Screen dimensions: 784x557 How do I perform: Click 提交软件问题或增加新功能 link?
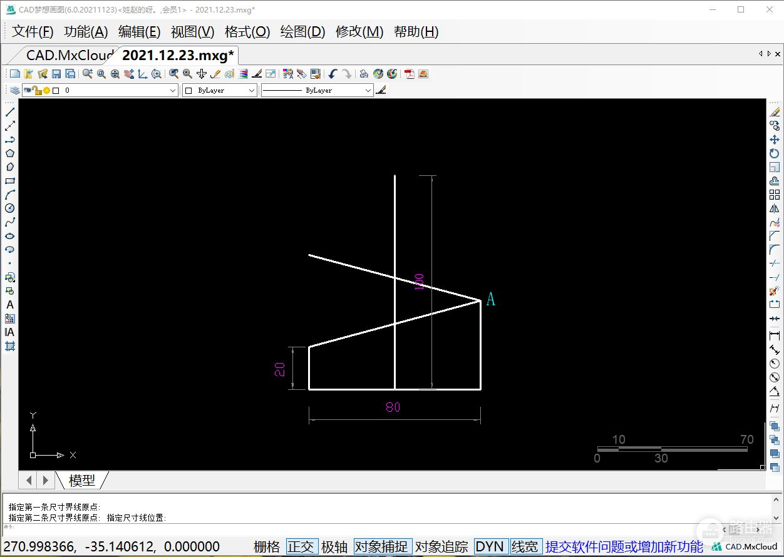(x=624, y=546)
